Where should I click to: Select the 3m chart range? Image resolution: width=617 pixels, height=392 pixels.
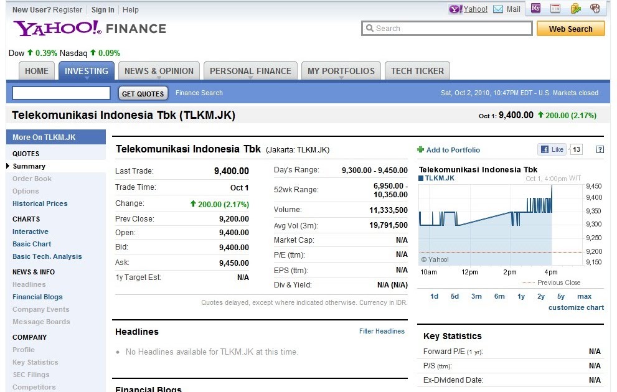pos(476,296)
